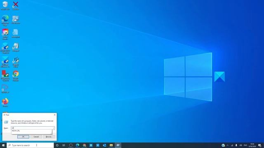Image resolution: width=264 pixels, height=148 pixels.
Task: Open the red X desktop shortcut
Action: (x=16, y=5)
